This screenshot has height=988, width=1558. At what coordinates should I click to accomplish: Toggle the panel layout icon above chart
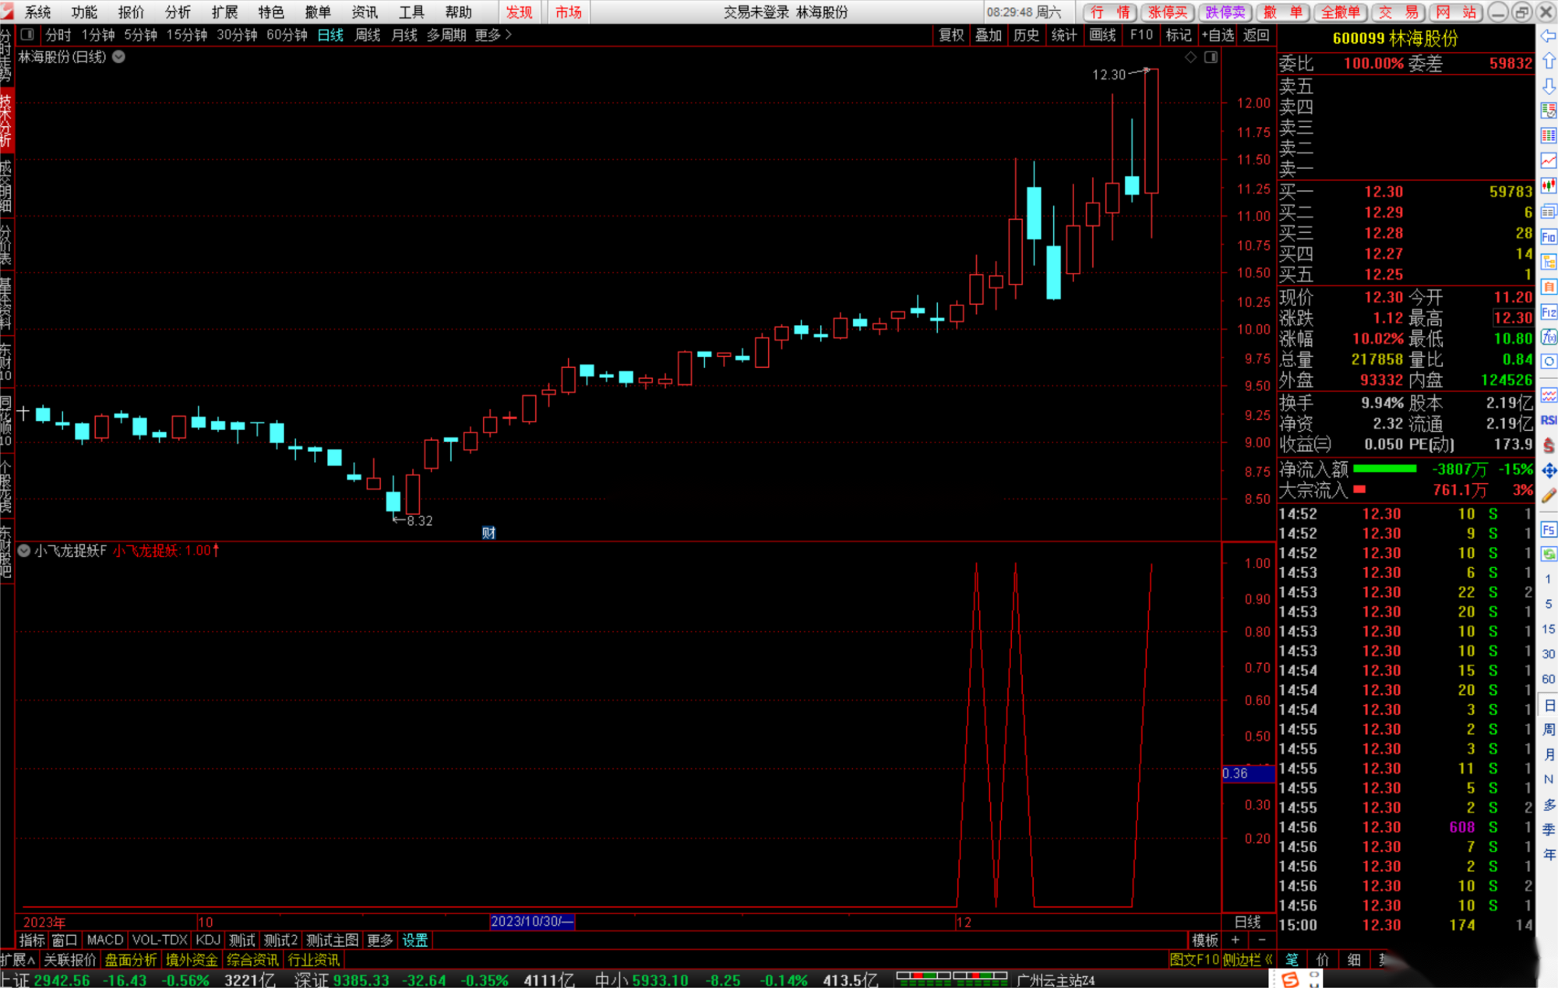[1211, 57]
